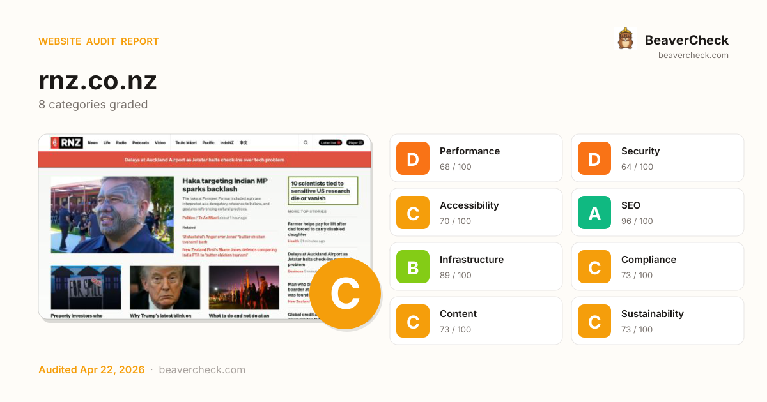Click the BeaverCheck beaver logo icon
This screenshot has width=767, height=402.
coord(625,39)
